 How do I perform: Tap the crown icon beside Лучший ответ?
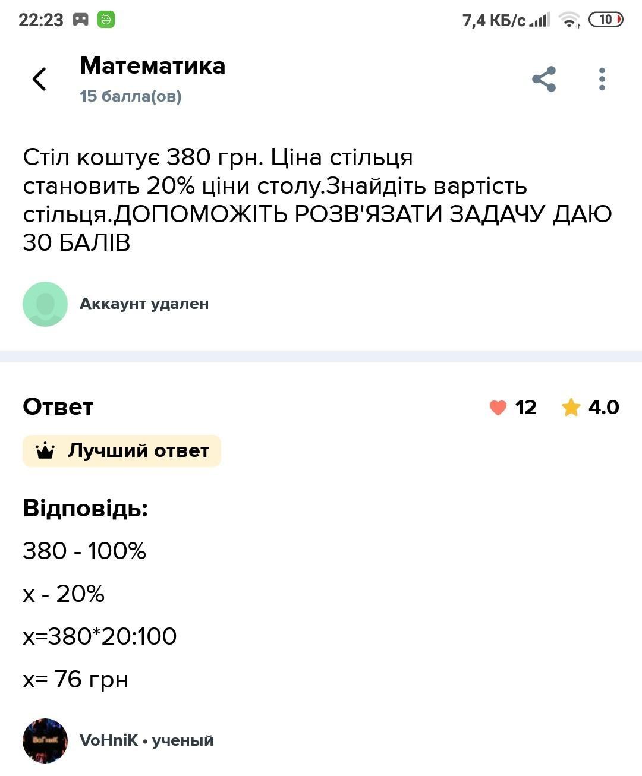[x=45, y=451]
